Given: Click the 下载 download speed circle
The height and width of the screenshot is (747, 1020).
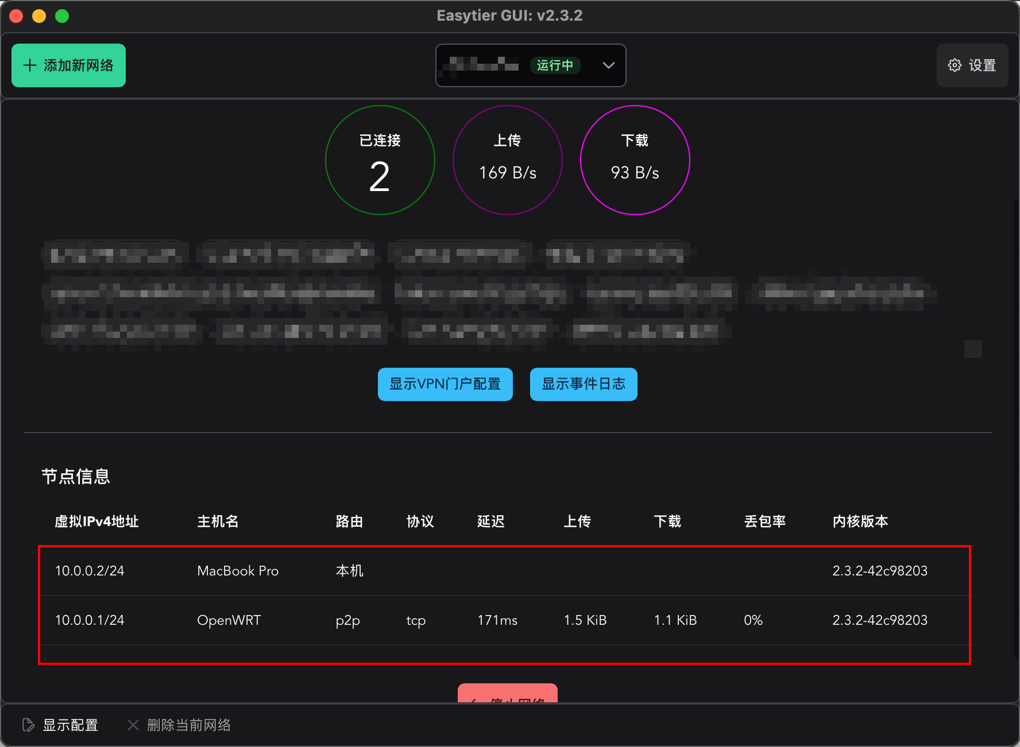Looking at the screenshot, I should (x=635, y=160).
